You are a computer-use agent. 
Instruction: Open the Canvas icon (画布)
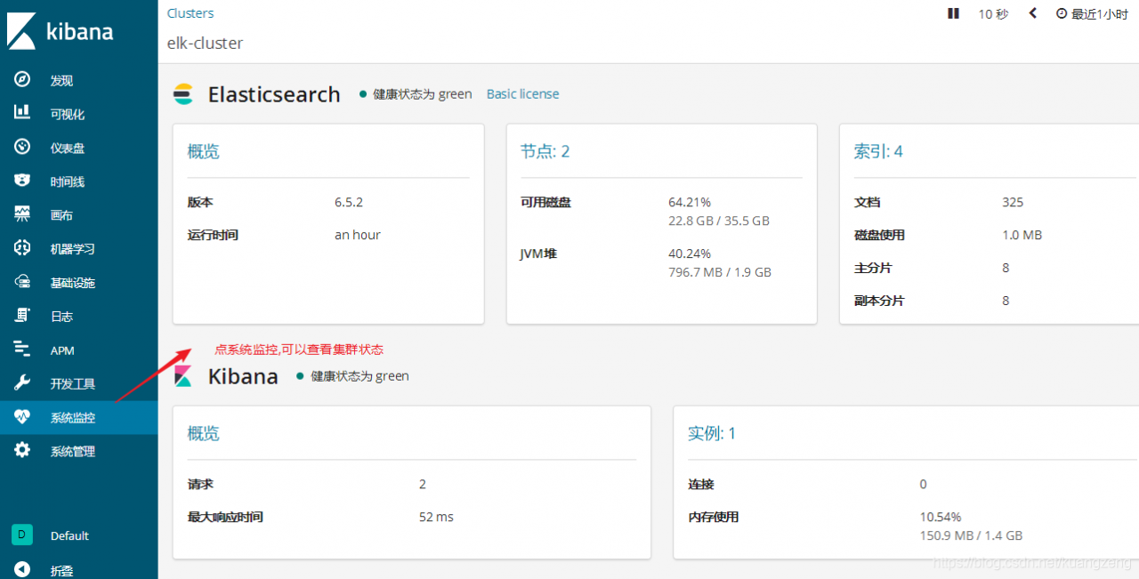click(x=22, y=214)
